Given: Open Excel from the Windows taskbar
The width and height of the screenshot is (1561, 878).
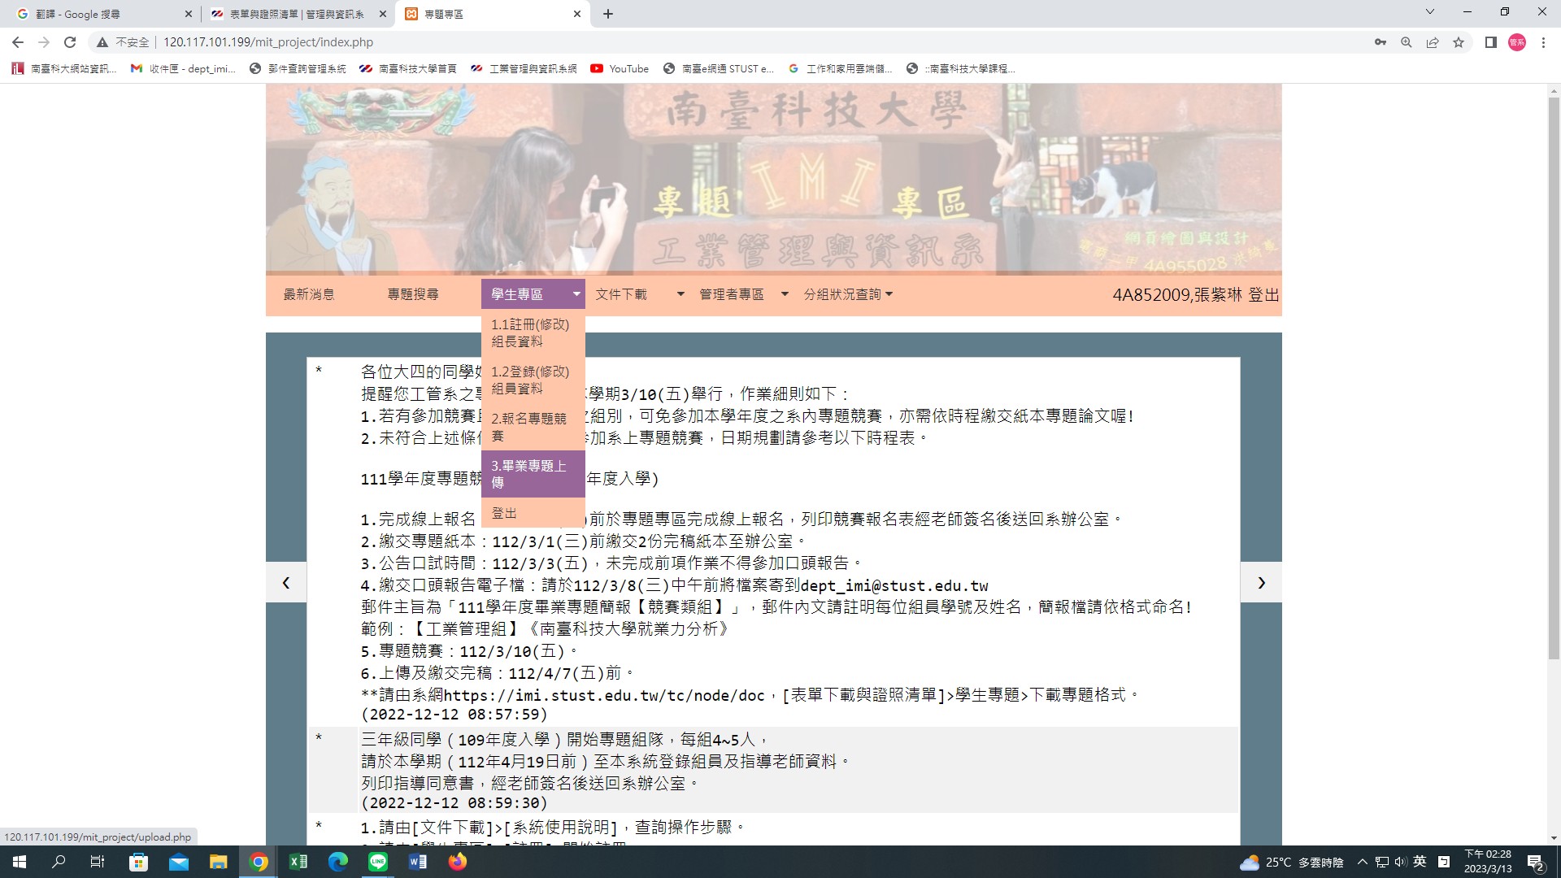Looking at the screenshot, I should 298,862.
